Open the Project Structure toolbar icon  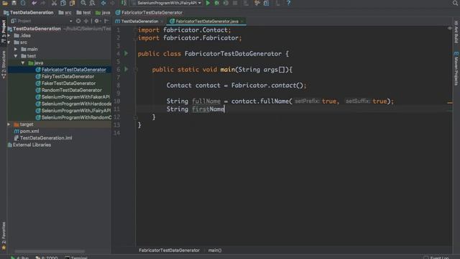(x=266, y=3)
